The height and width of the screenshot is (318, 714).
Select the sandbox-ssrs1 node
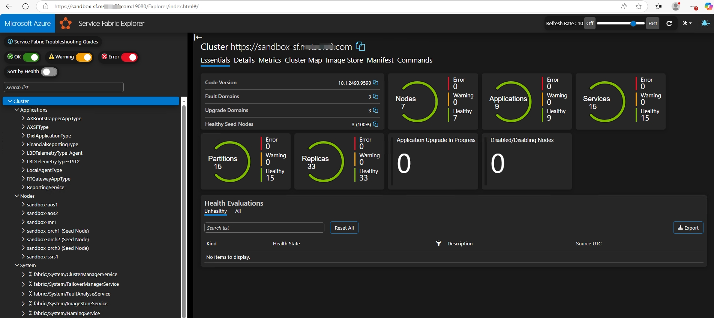(x=42, y=257)
